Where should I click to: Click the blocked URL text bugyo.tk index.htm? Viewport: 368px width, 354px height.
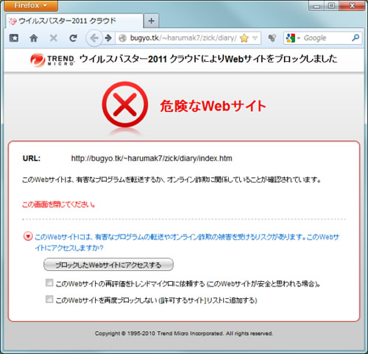(152, 158)
